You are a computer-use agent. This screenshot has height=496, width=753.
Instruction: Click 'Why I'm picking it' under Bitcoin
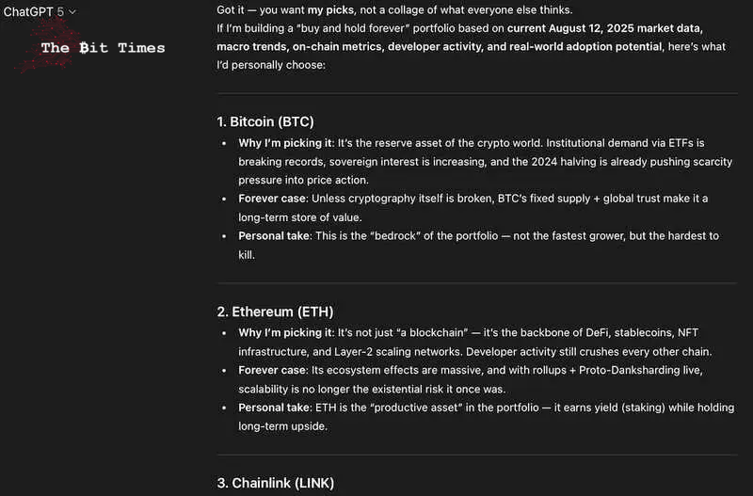[285, 143]
